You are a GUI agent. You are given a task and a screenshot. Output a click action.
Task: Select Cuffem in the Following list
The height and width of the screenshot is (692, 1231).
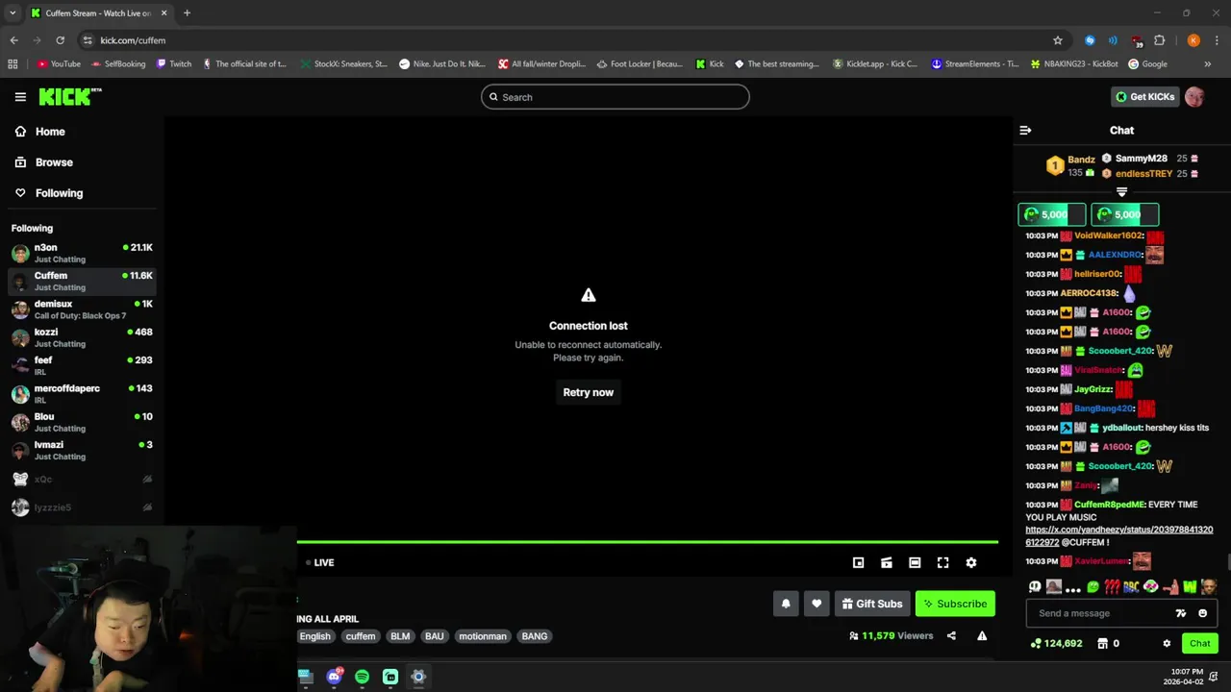point(82,281)
